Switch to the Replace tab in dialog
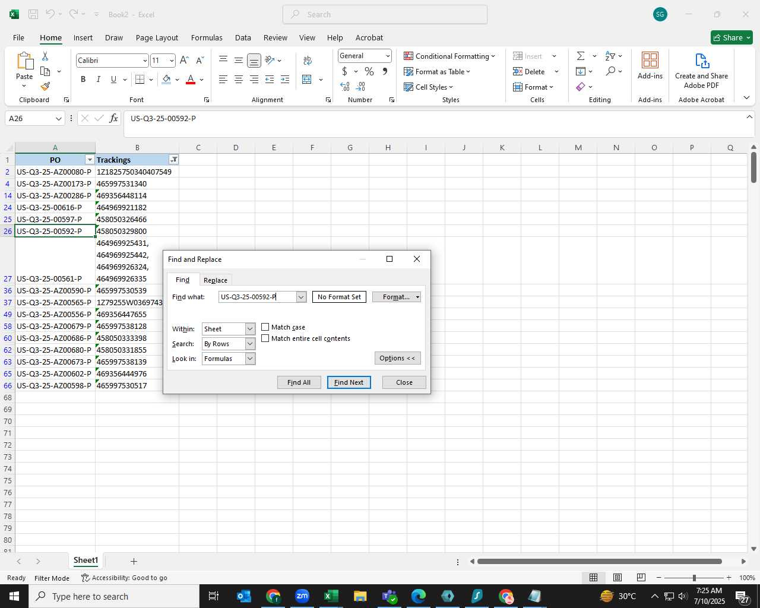The image size is (760, 608). pyautogui.click(x=216, y=280)
